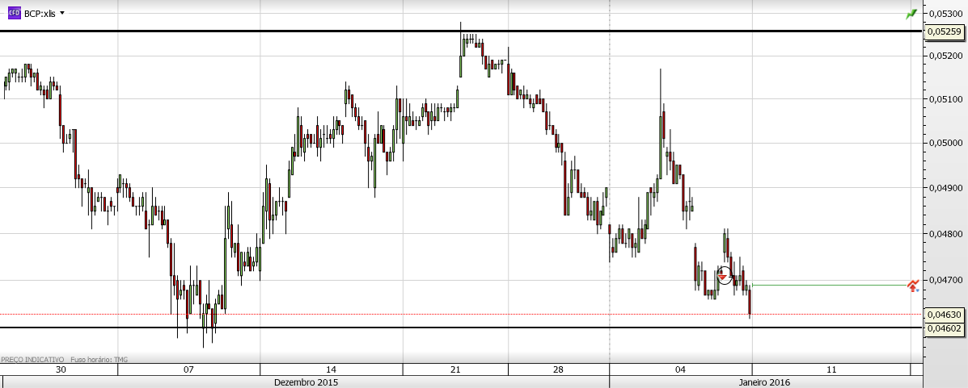Click the date label 14 on time axis

point(331,369)
